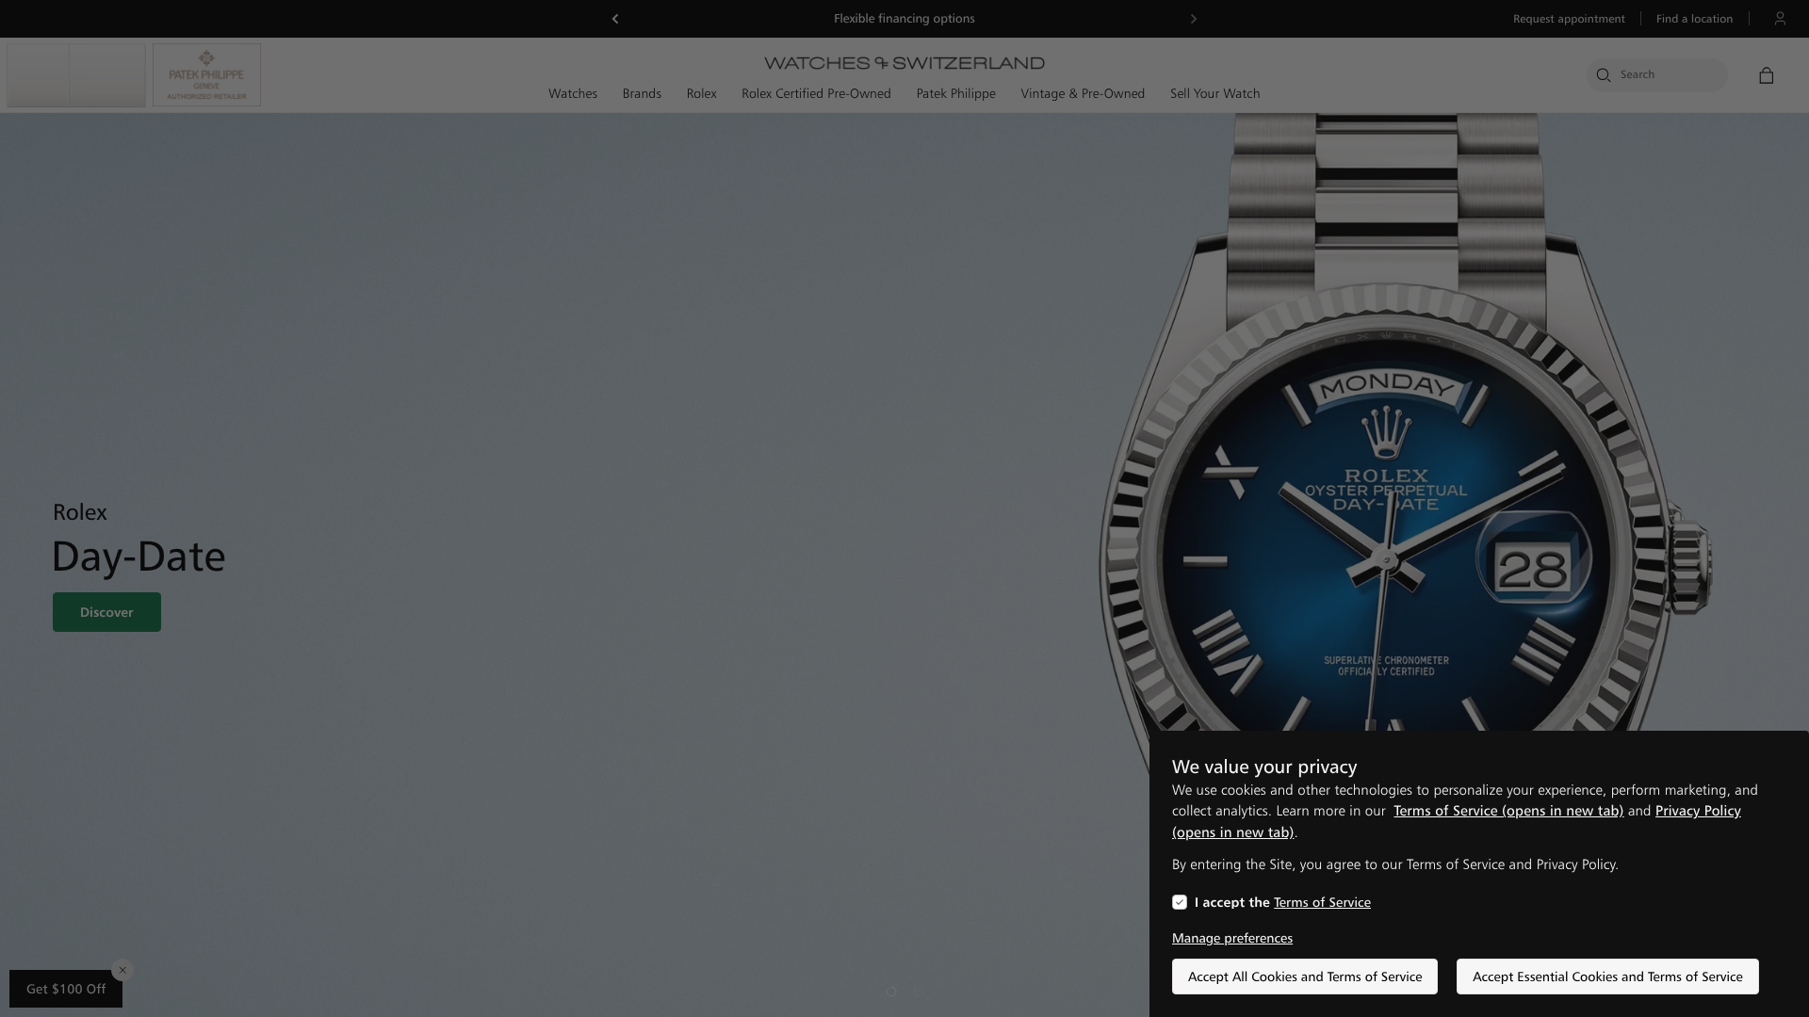
Task: Select the second carousel indicator dot
Action: 919,992
